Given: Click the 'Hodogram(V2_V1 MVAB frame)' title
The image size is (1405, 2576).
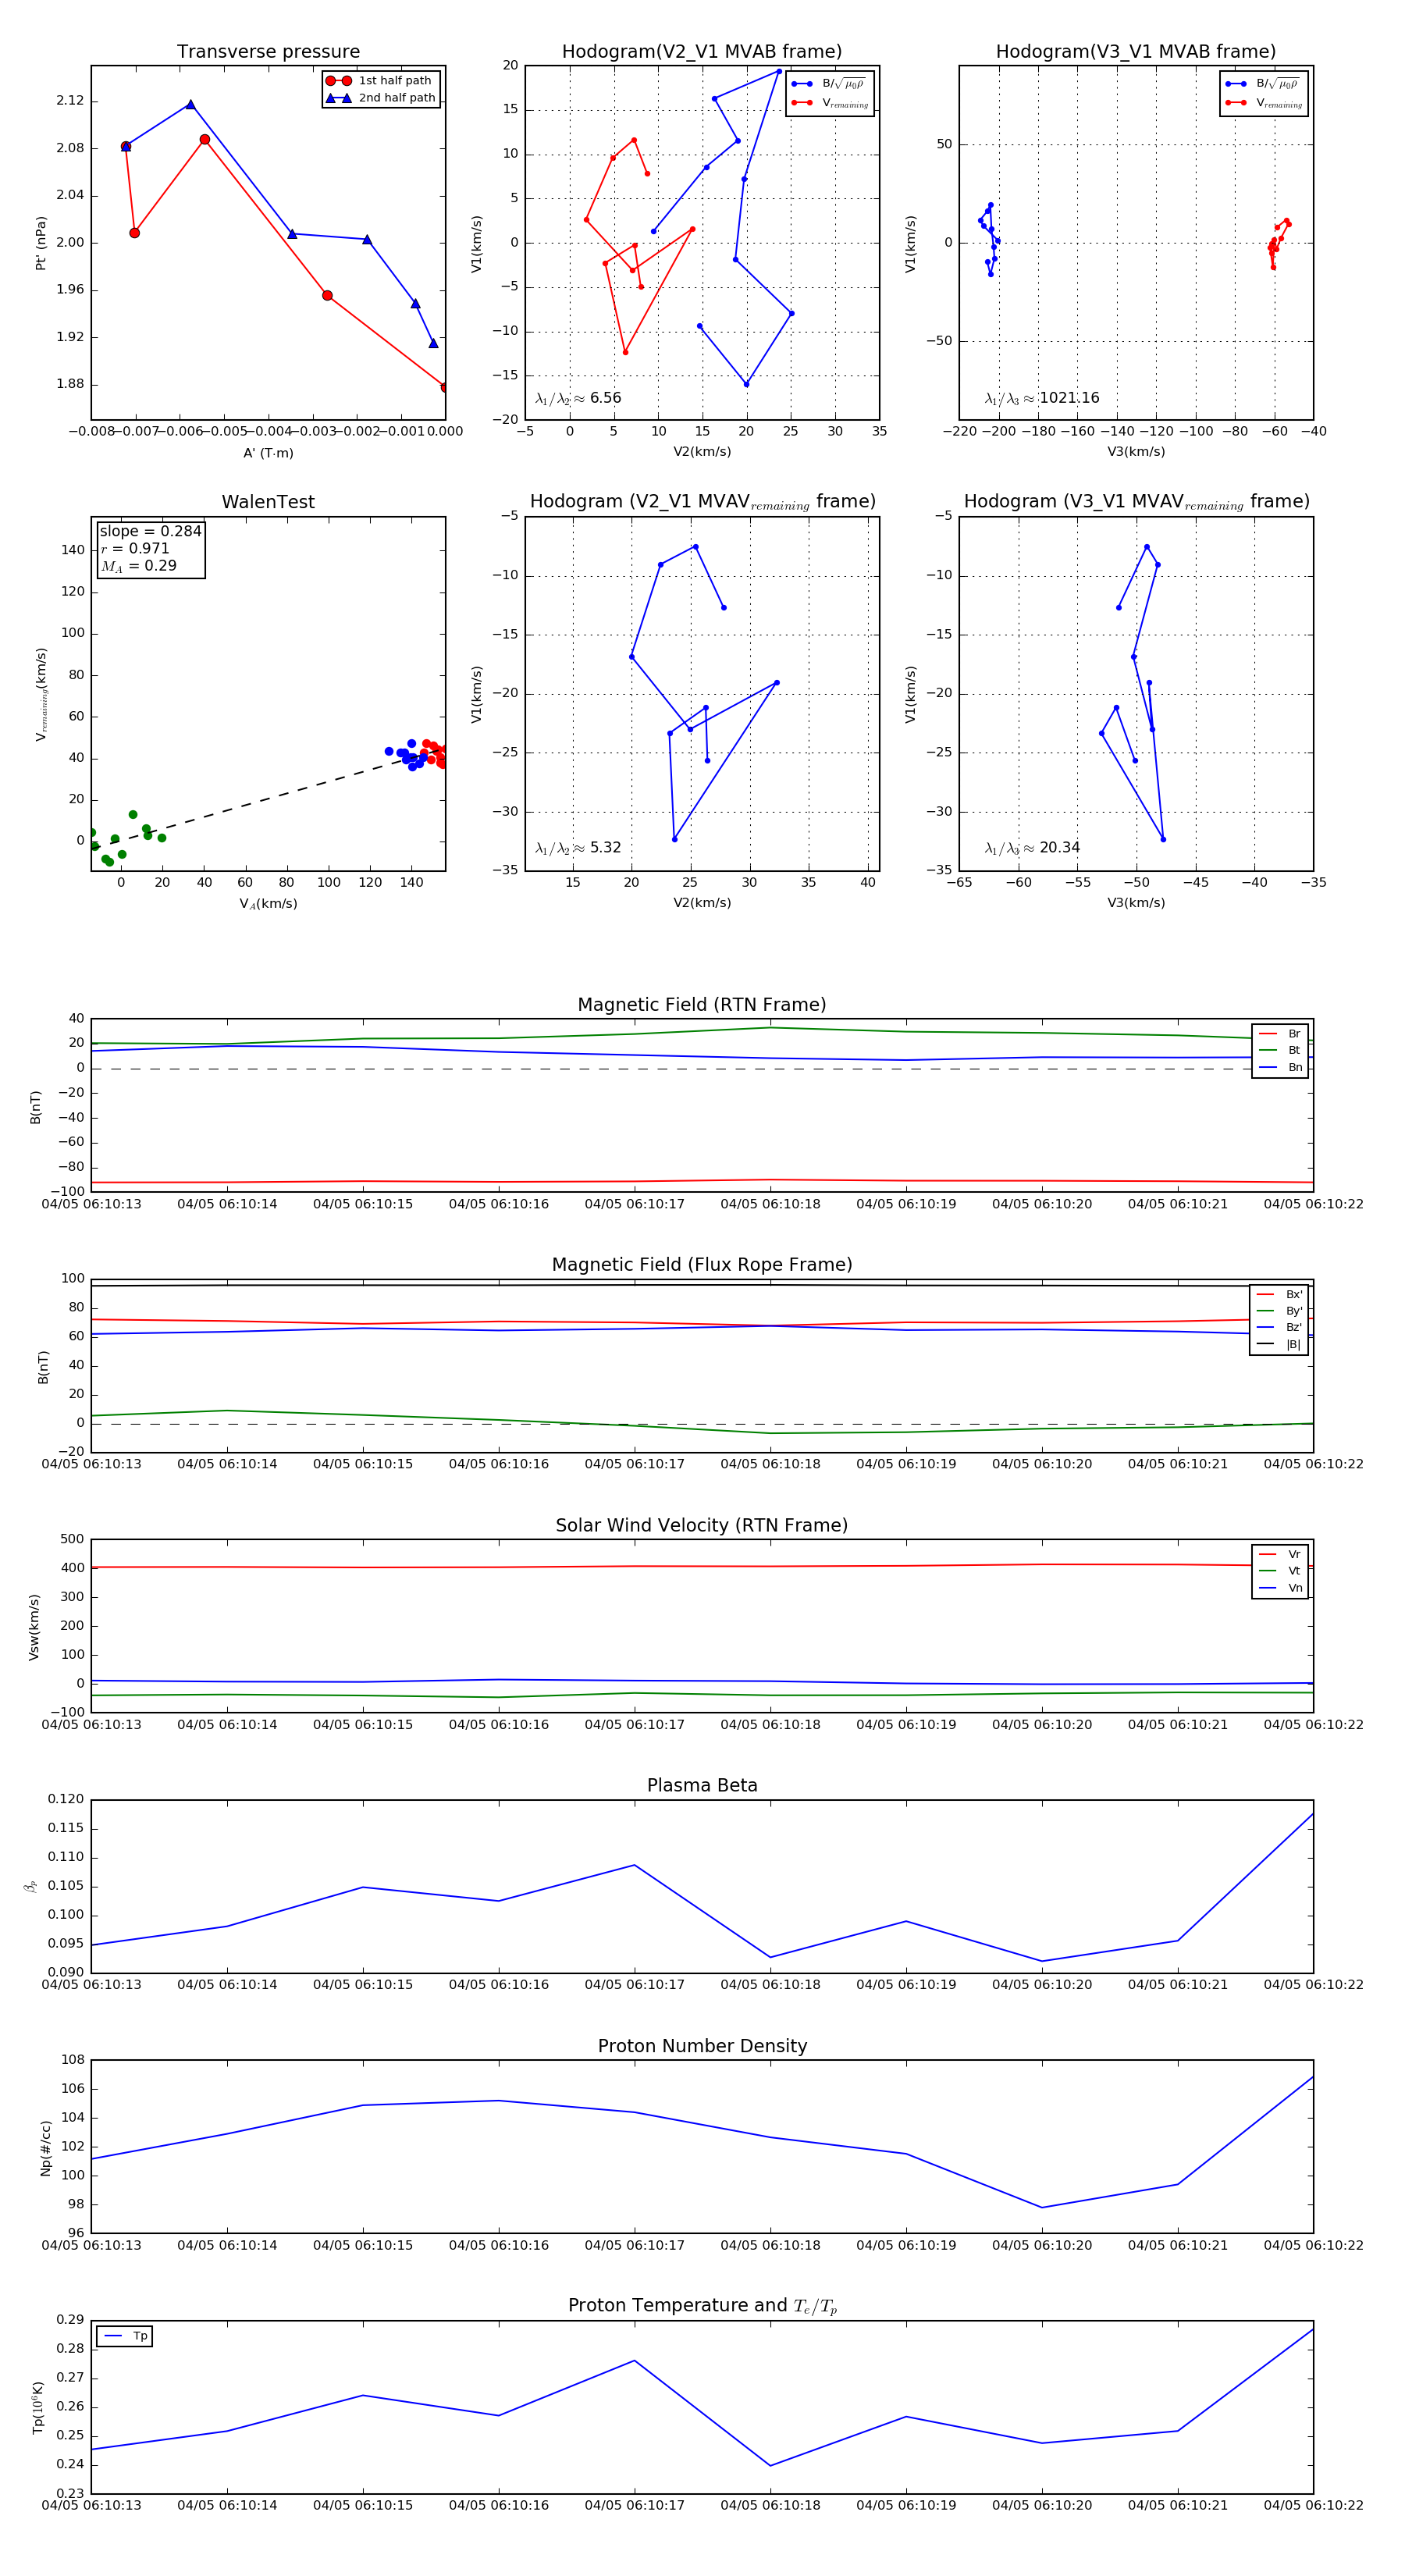Looking at the screenshot, I should [702, 52].
